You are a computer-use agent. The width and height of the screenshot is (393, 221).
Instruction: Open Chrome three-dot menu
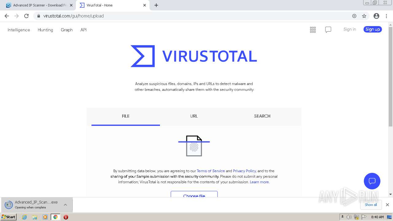(x=386, y=16)
